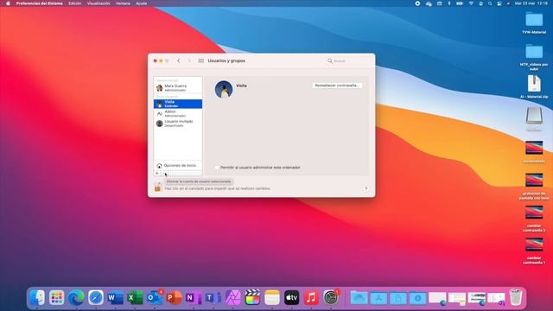Click the battery icon in menu bar
Image resolution: width=553 pixels, height=311 pixels.
coord(460,3)
